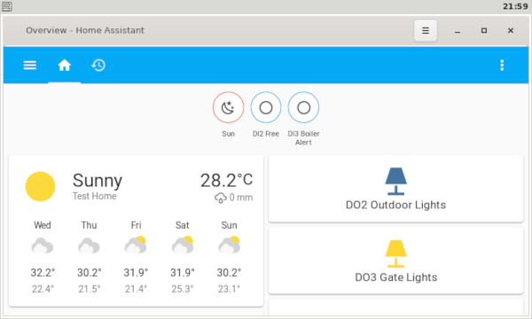Click Wednesday's cloudy forecast icon
Screen dimensions: 532x319
click(x=43, y=245)
